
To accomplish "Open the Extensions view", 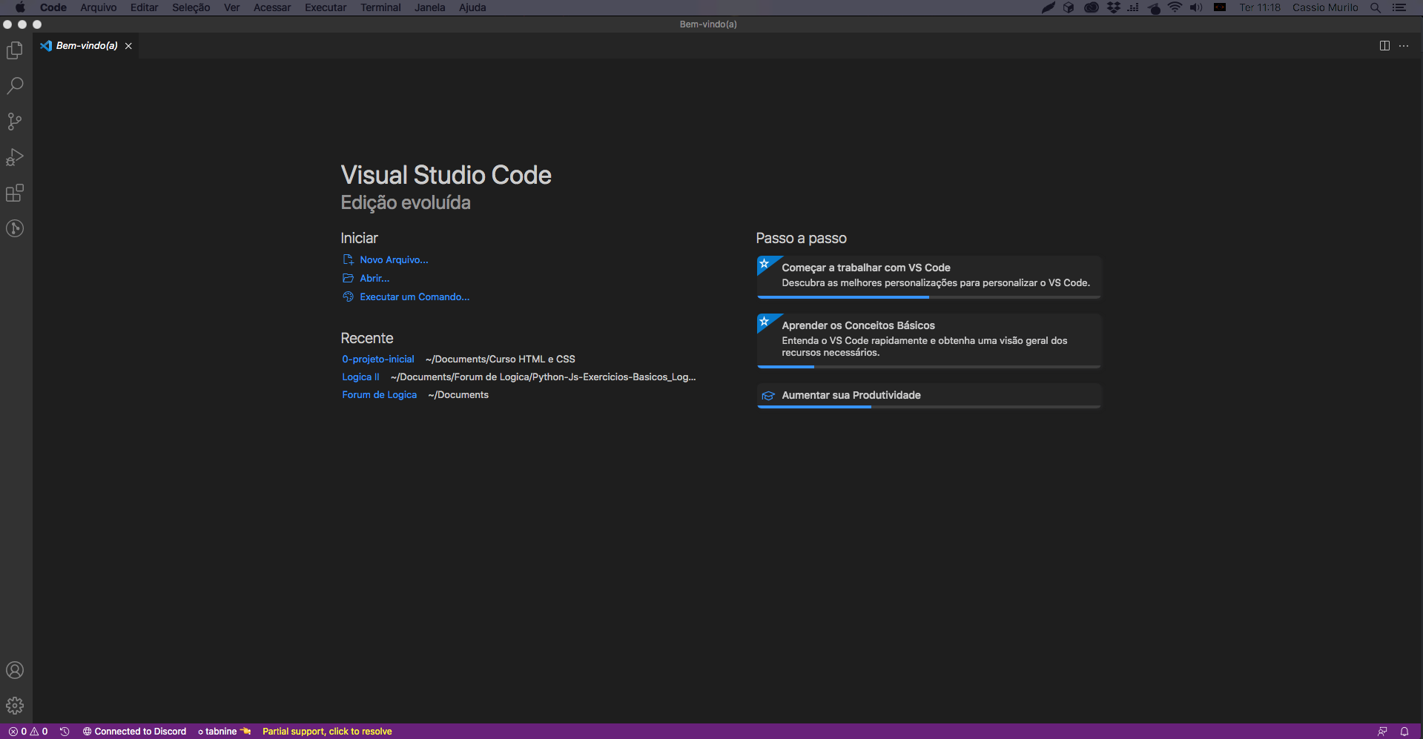I will [x=15, y=193].
